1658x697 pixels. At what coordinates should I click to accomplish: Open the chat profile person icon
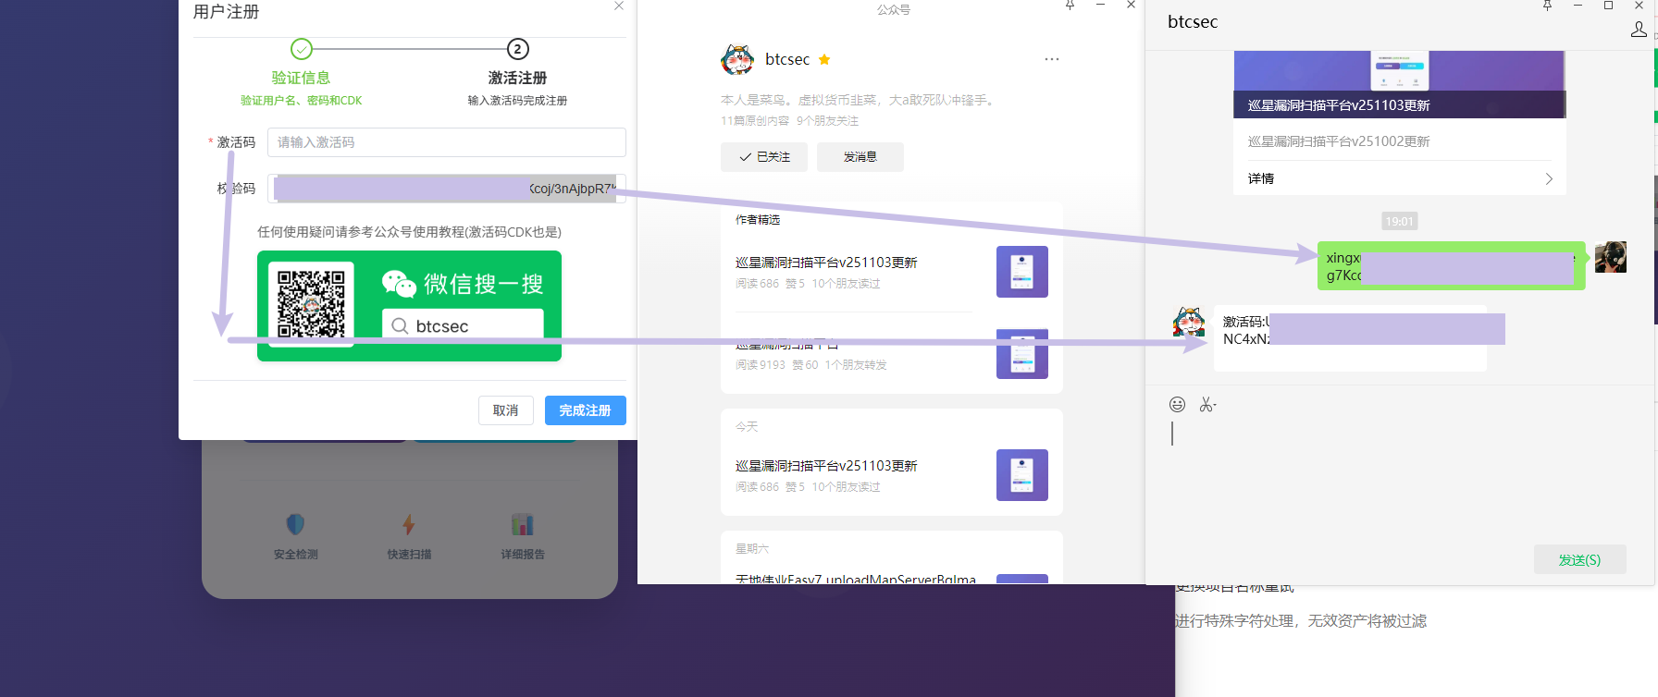point(1639,30)
